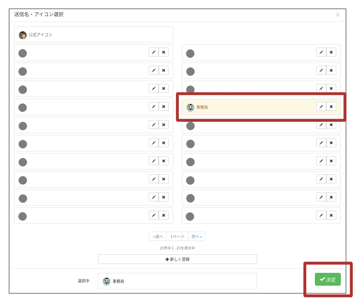
Task: Click the delete X icon for 事務局
Action: coord(331,107)
